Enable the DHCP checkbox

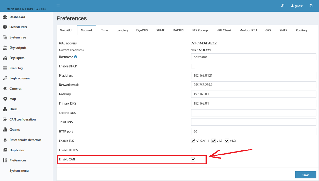pos(193,66)
